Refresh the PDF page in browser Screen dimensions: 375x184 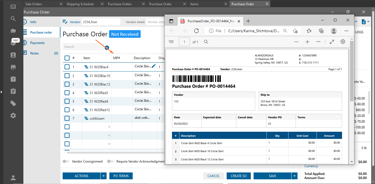196,31
